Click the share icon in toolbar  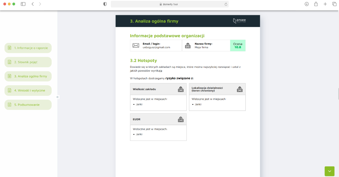(316, 4)
